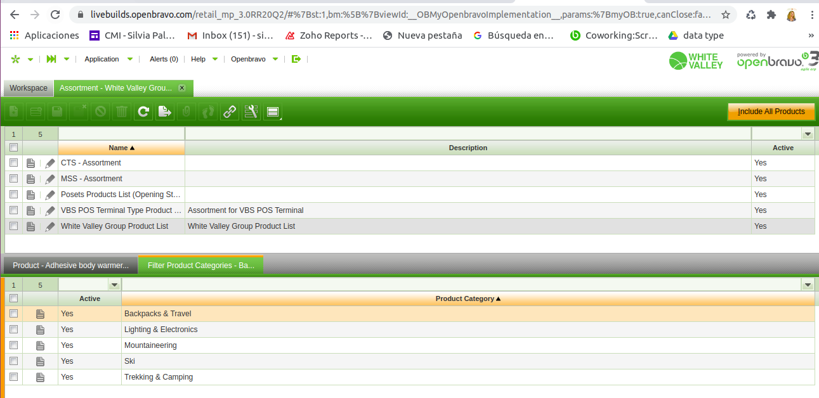Toggle select-all checkbox in Product Category grid header

tap(13, 298)
